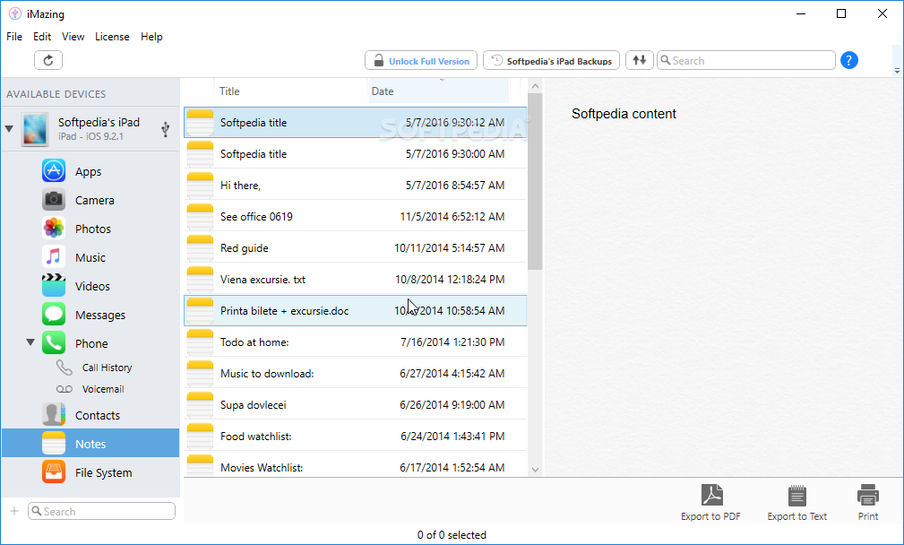This screenshot has height=545, width=904.
Task: Open the Videos section icon
Action: point(54,285)
